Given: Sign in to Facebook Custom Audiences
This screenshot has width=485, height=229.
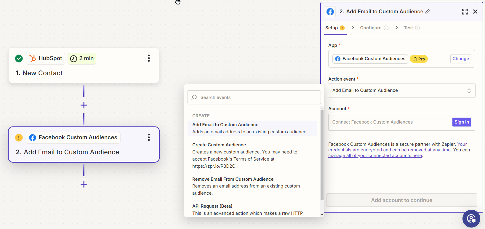Looking at the screenshot, I should pyautogui.click(x=462, y=122).
